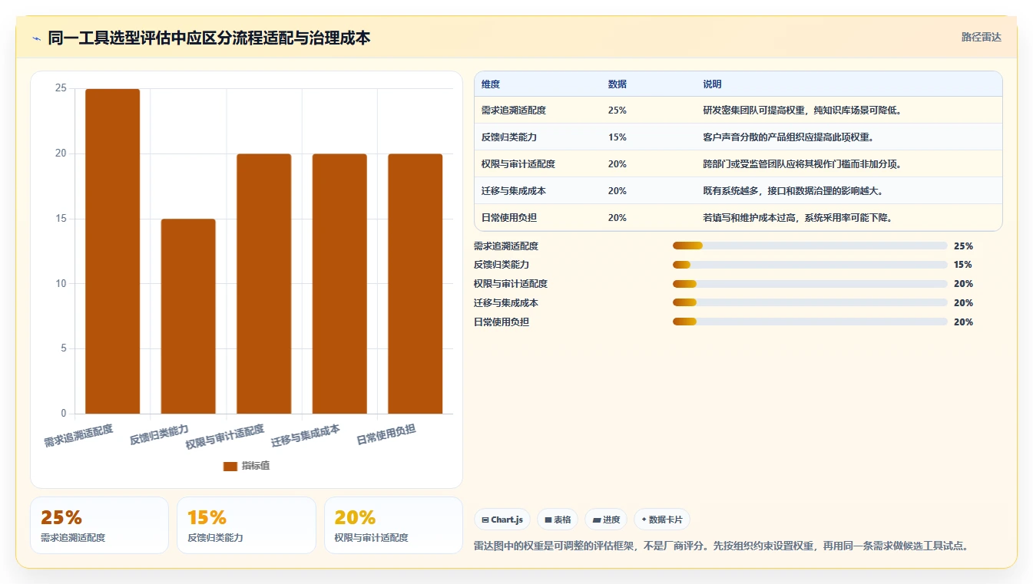Screen dimensions: 1033x584
Task: Click the 25% cell in the table
Action: pos(617,111)
